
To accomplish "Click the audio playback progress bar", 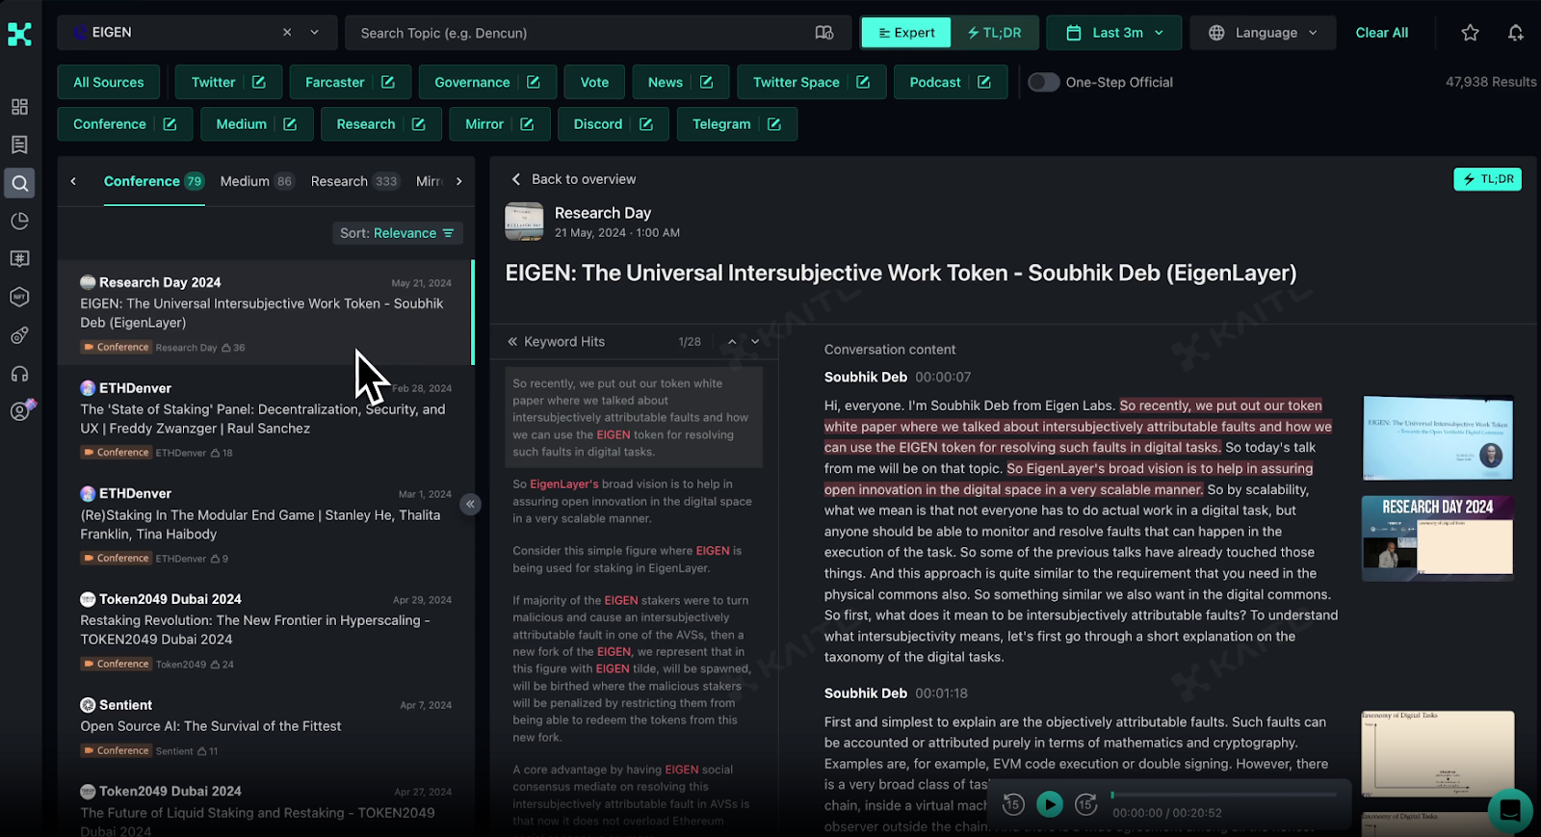I will point(1224,795).
